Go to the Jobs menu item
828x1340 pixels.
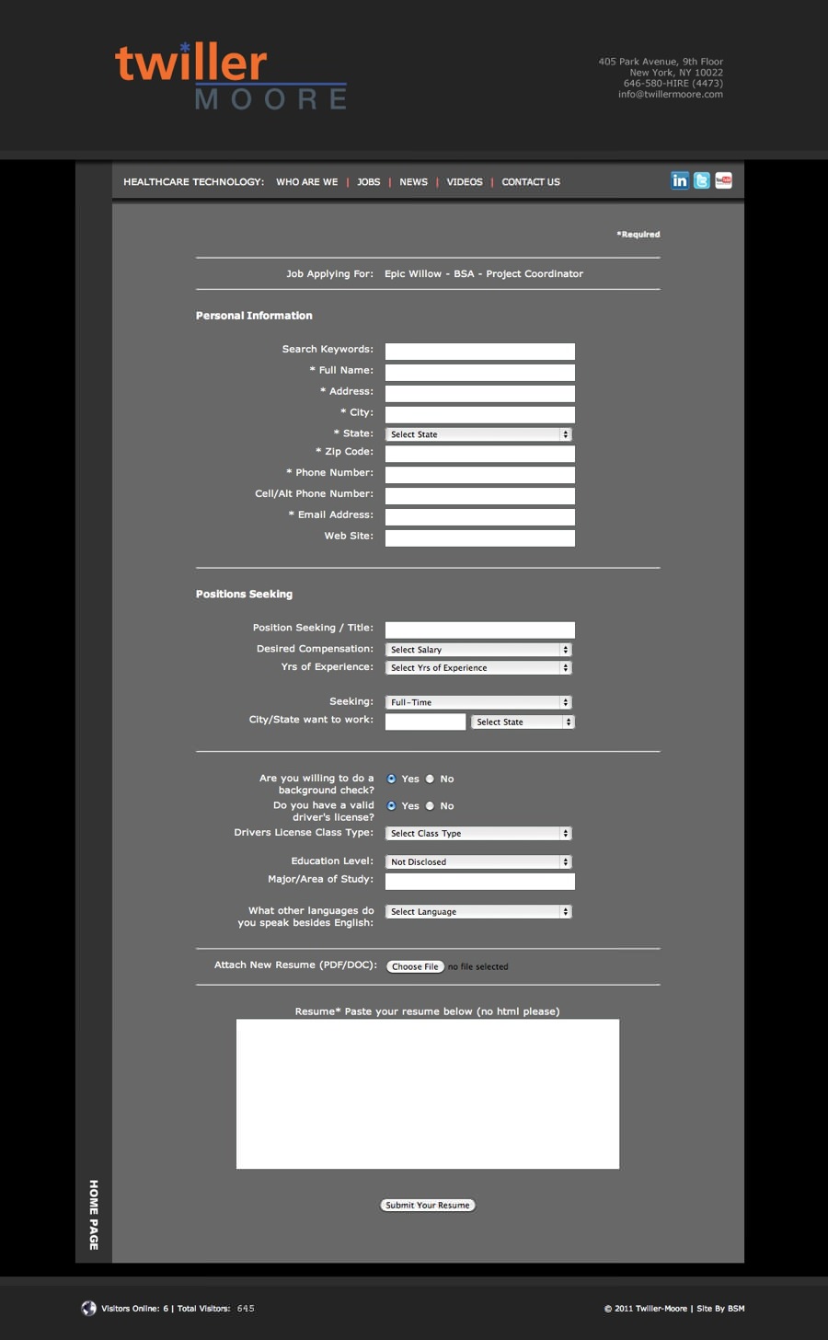(369, 182)
